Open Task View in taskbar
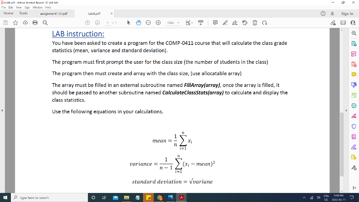This screenshot has height=202, width=359. pyautogui.click(x=104, y=197)
